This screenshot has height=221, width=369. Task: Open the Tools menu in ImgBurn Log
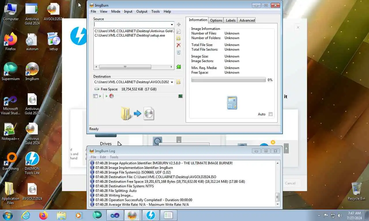click(114, 157)
